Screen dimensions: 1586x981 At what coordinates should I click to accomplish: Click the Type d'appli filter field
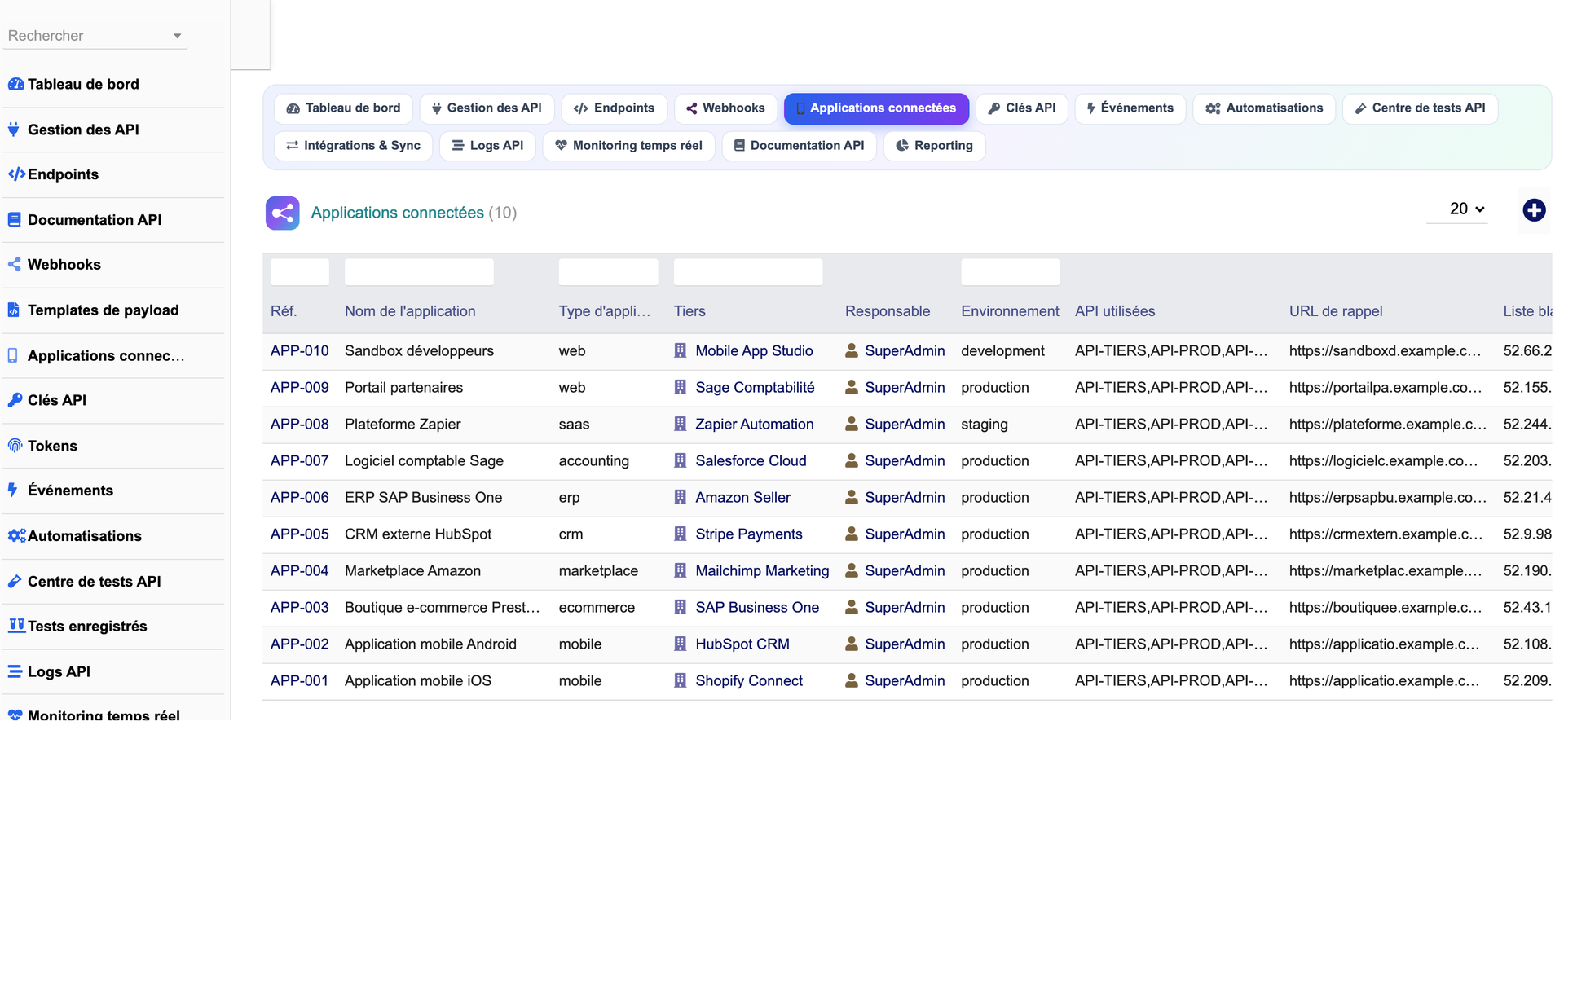pos(608,272)
